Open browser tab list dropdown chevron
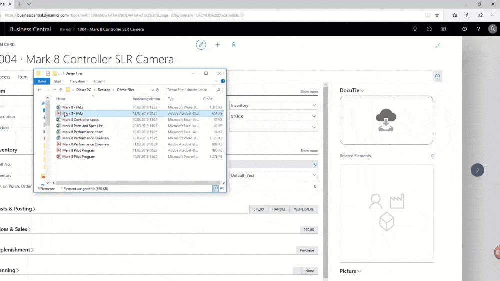The height and width of the screenshot is (281, 500). [x=29, y=4]
